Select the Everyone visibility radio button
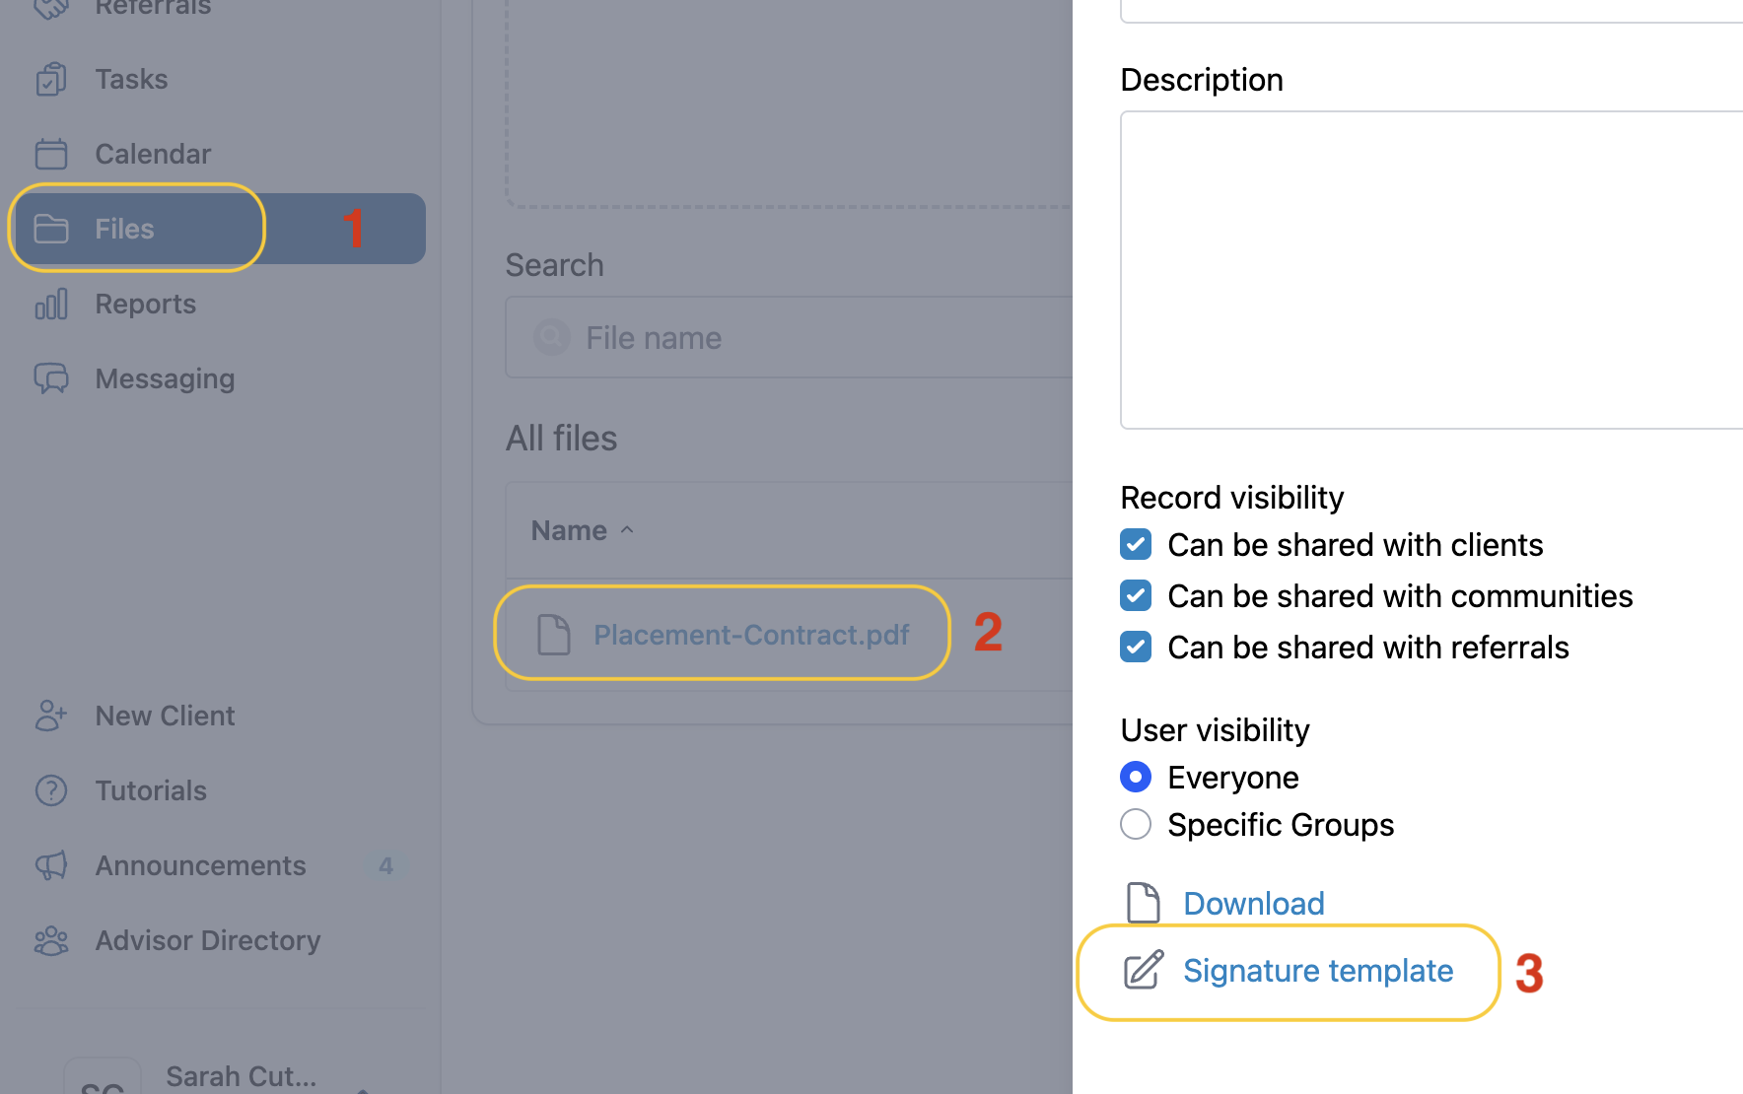Image resolution: width=1743 pixels, height=1094 pixels. [x=1136, y=778]
